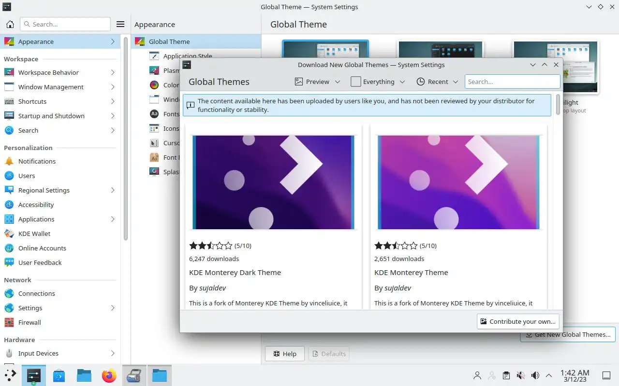Open the sujaldev author link on Dark Theme

point(212,288)
